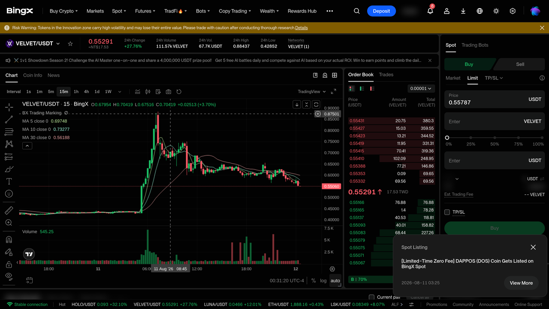
Task: Expand the Copy Trading dropdown
Action: point(235,11)
